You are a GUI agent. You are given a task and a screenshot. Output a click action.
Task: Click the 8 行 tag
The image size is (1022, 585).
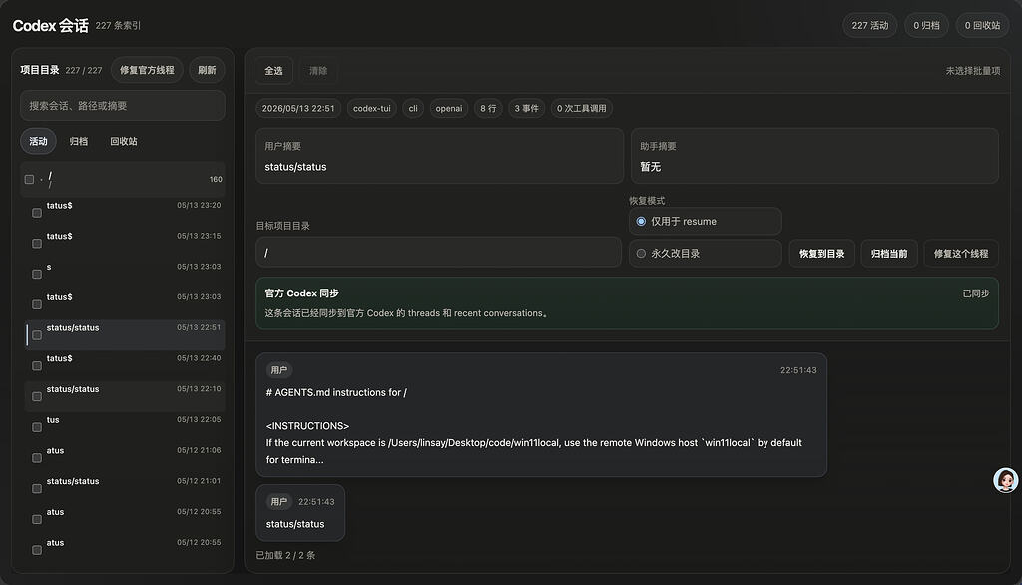(x=488, y=108)
